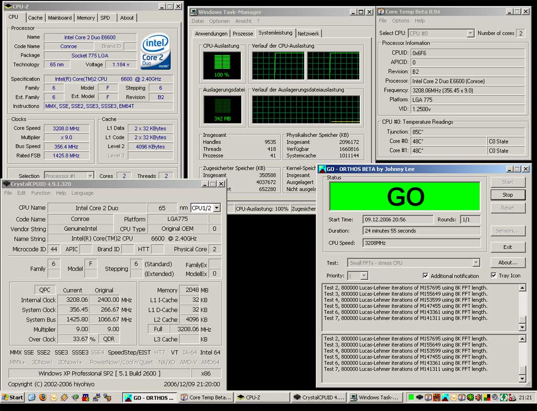Click the black chip icon in system tray
Screen dimensions: 537x411
(420, 398)
